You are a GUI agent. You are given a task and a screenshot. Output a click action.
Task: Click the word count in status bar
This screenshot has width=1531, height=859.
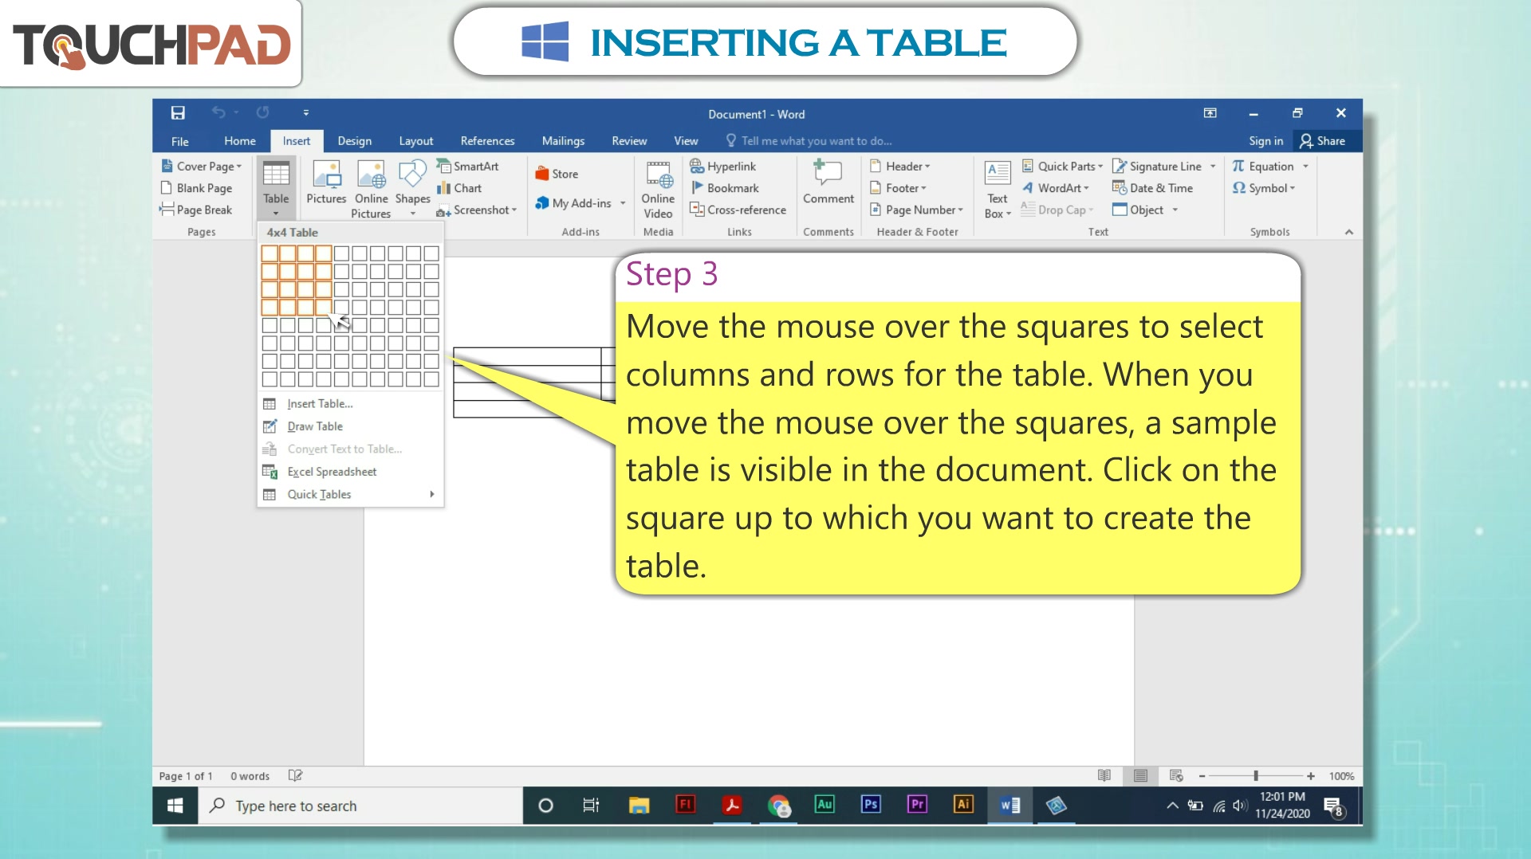pos(250,776)
